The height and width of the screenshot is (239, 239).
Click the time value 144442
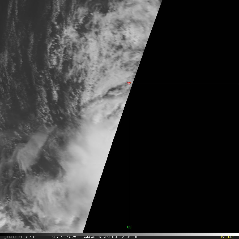88,237
